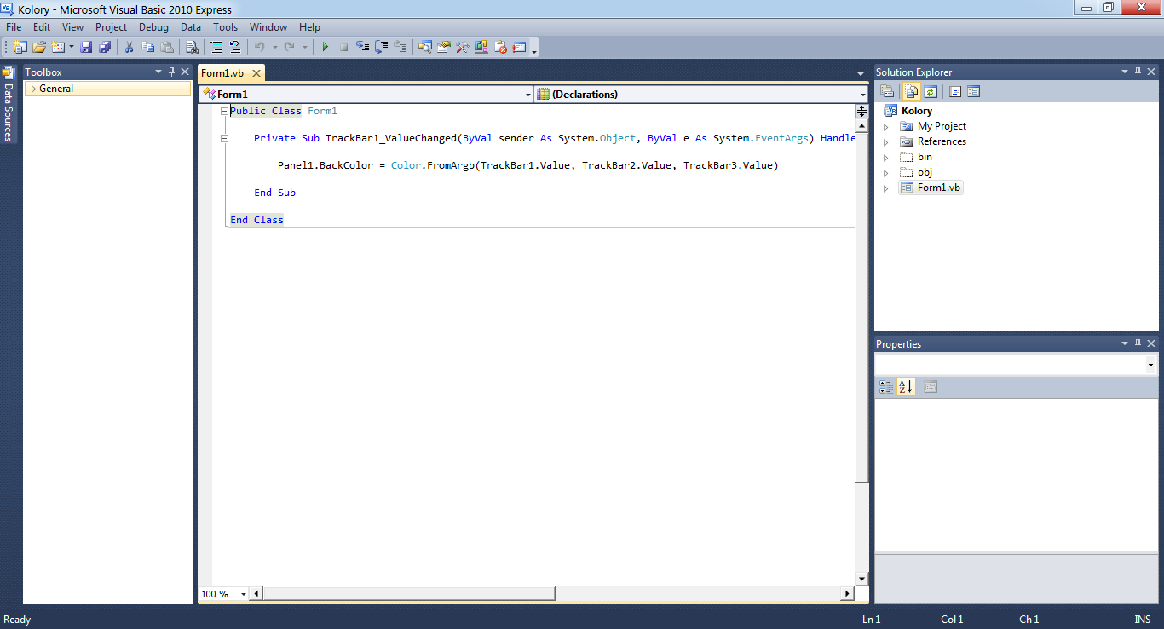1164x629 pixels.
Task: Click View Code icon in Solution Explorer
Action: pos(955,91)
